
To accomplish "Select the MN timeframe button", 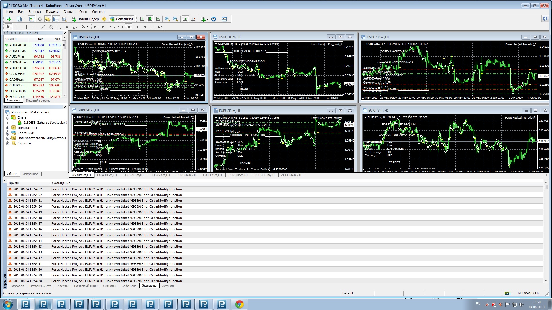I will (x=160, y=27).
